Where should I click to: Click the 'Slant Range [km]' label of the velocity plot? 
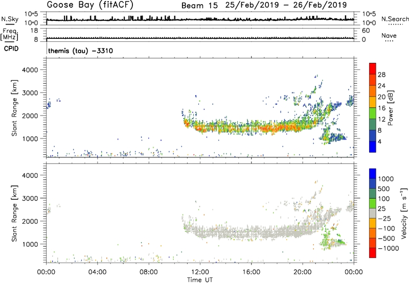pyautogui.click(x=14, y=213)
